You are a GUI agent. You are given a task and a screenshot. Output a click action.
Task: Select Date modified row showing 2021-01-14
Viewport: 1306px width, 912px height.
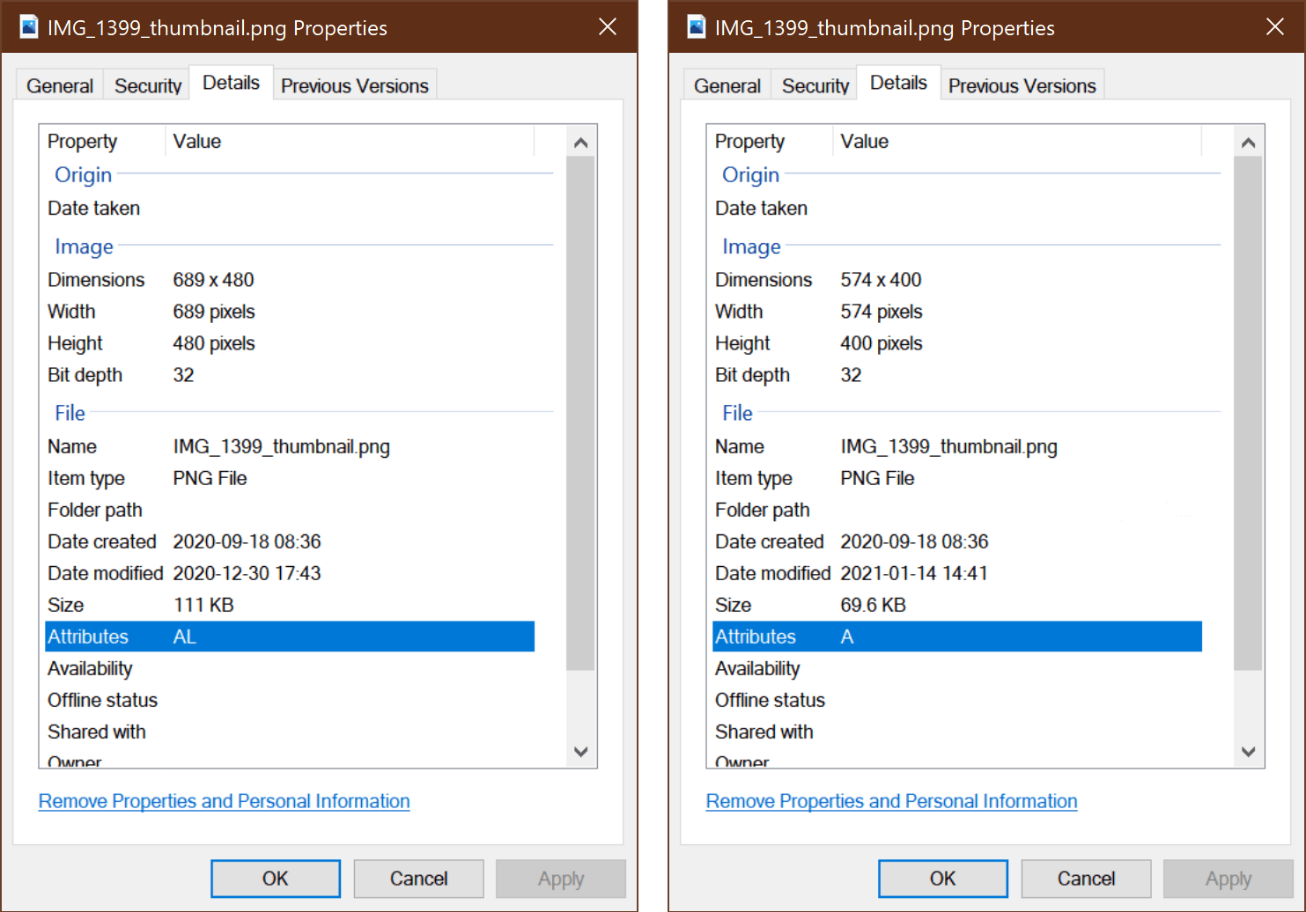click(956, 573)
